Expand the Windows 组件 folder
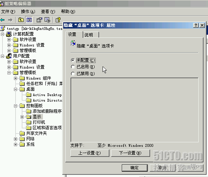This screenshot has width=208, height=177. pos(16,78)
